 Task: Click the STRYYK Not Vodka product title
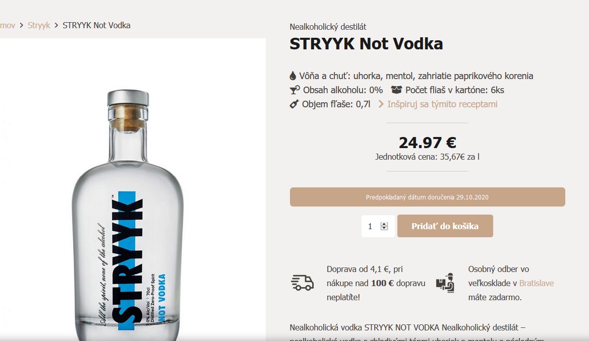pyautogui.click(x=366, y=44)
